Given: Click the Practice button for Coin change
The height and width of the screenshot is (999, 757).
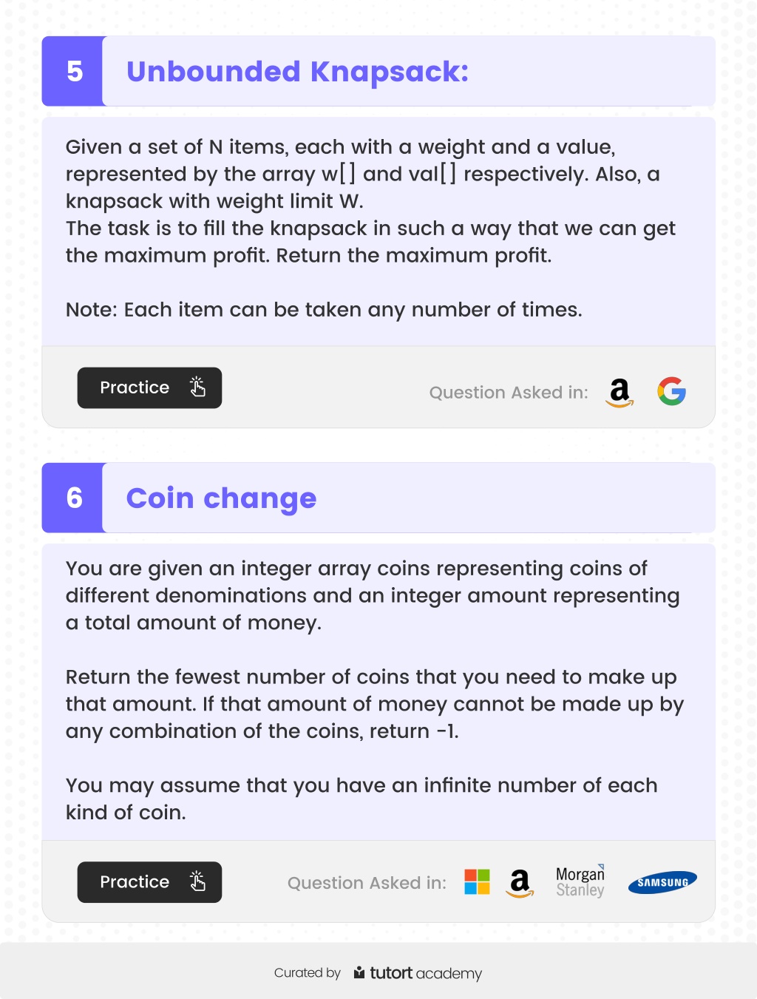Looking at the screenshot, I should click(x=149, y=881).
